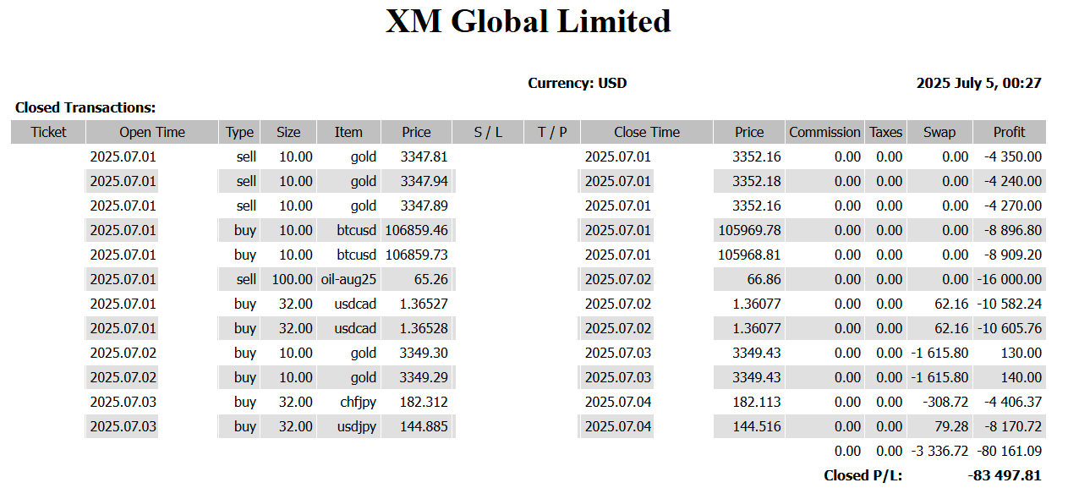The height and width of the screenshot is (488, 1079).
Task: Click the Close Time column header
Action: pos(647,132)
